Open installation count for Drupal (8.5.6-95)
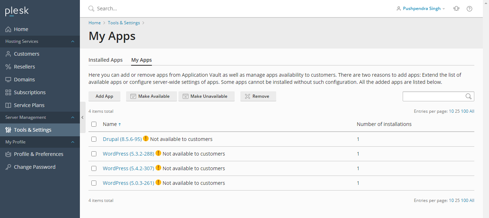489x218 pixels. [x=358, y=139]
